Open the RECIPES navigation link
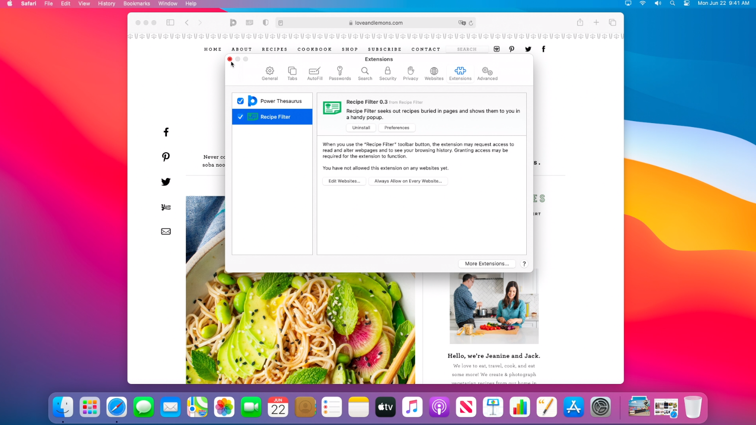The height and width of the screenshot is (425, 756). click(274, 49)
